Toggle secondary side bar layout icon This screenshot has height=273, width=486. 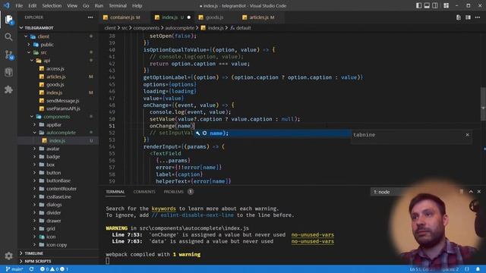[435, 5]
